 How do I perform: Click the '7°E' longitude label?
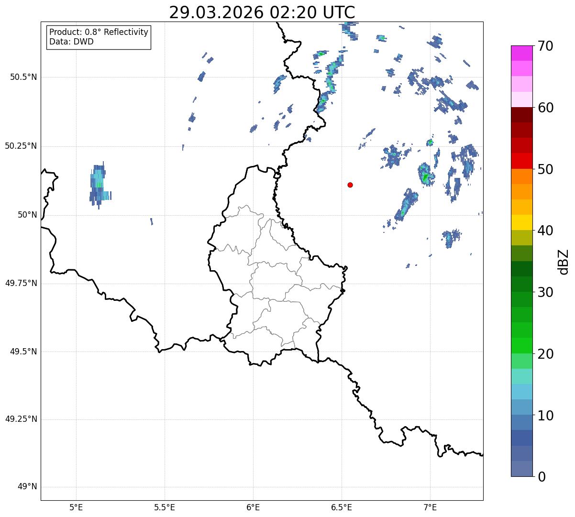(x=430, y=507)
